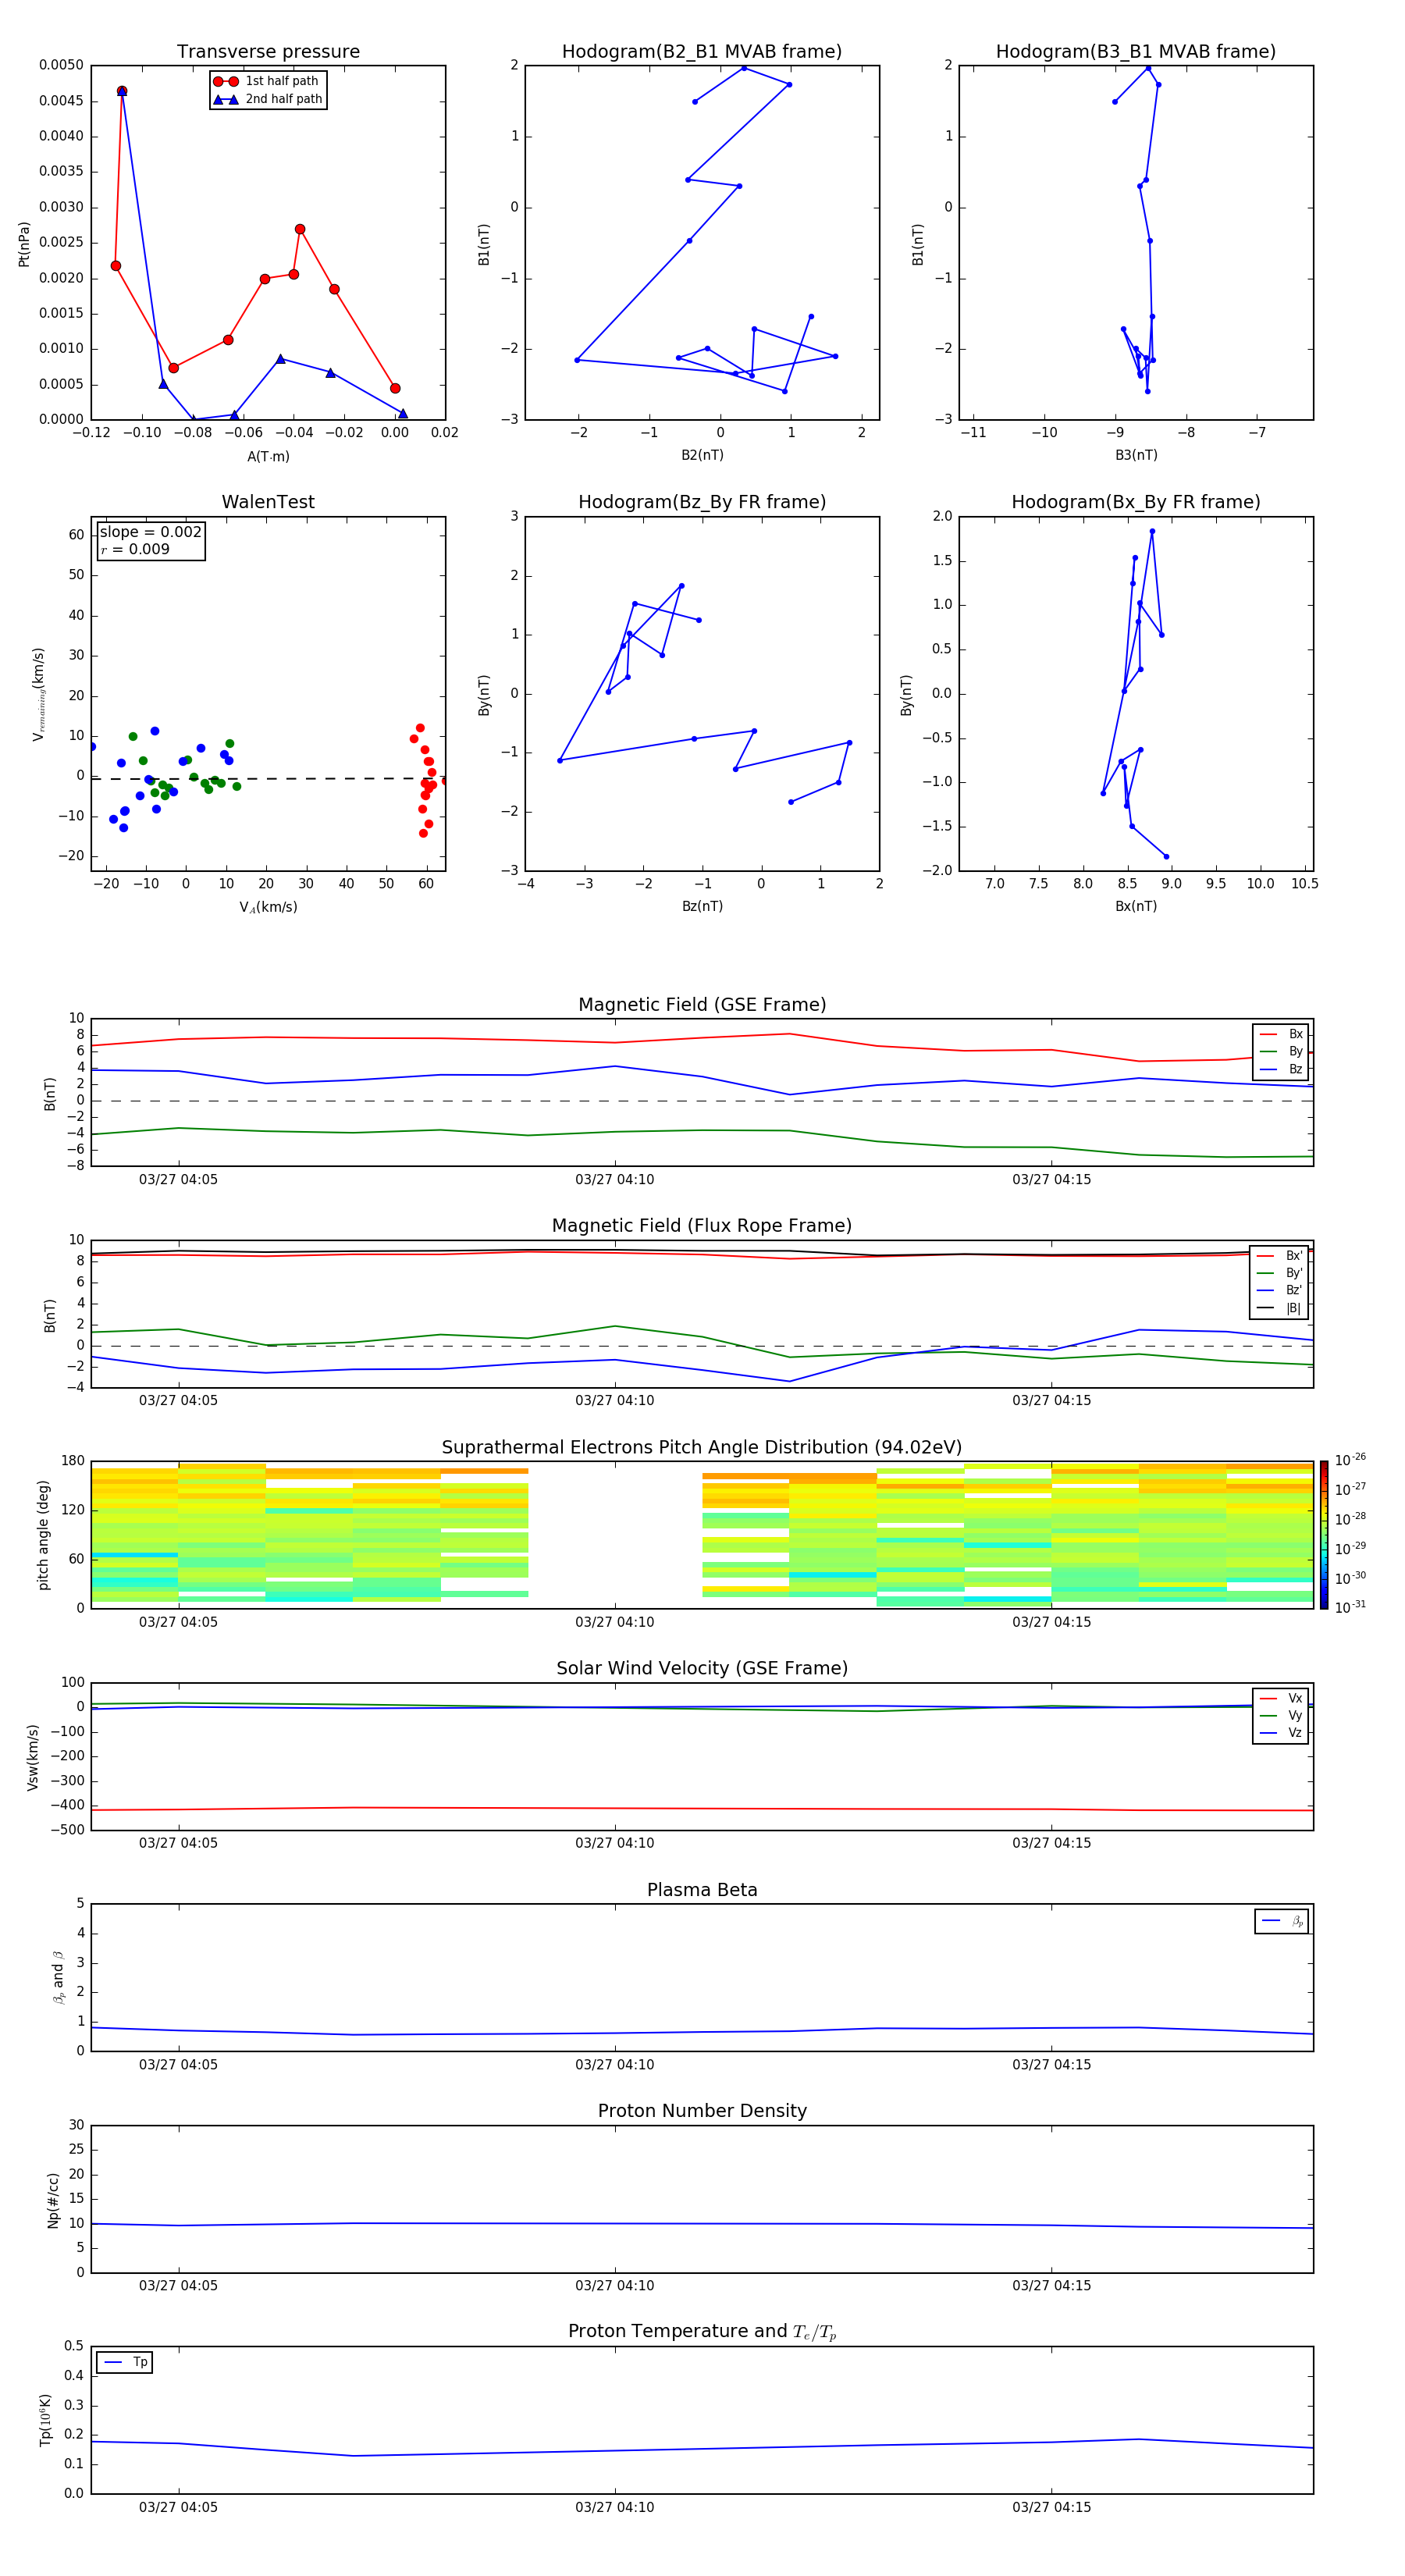The width and height of the screenshot is (1405, 2576).
Task: Click the 10^-26 colorbar label
Action: click(1350, 1460)
